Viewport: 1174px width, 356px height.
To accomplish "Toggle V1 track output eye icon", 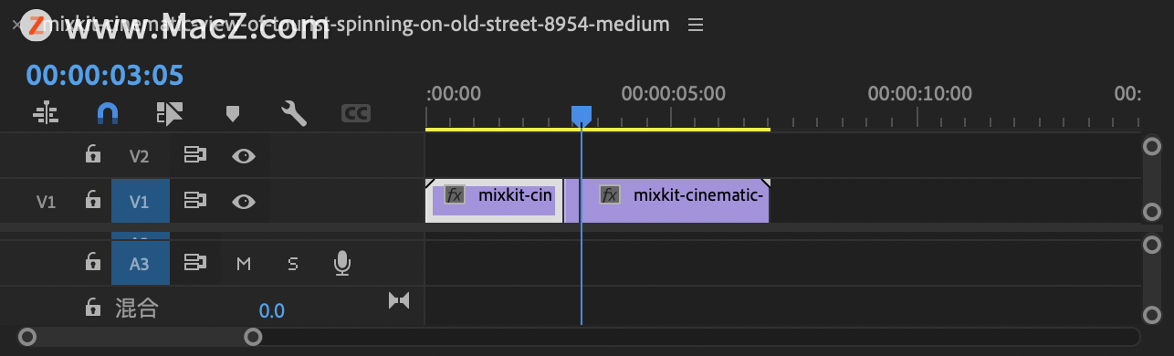I will tap(243, 202).
